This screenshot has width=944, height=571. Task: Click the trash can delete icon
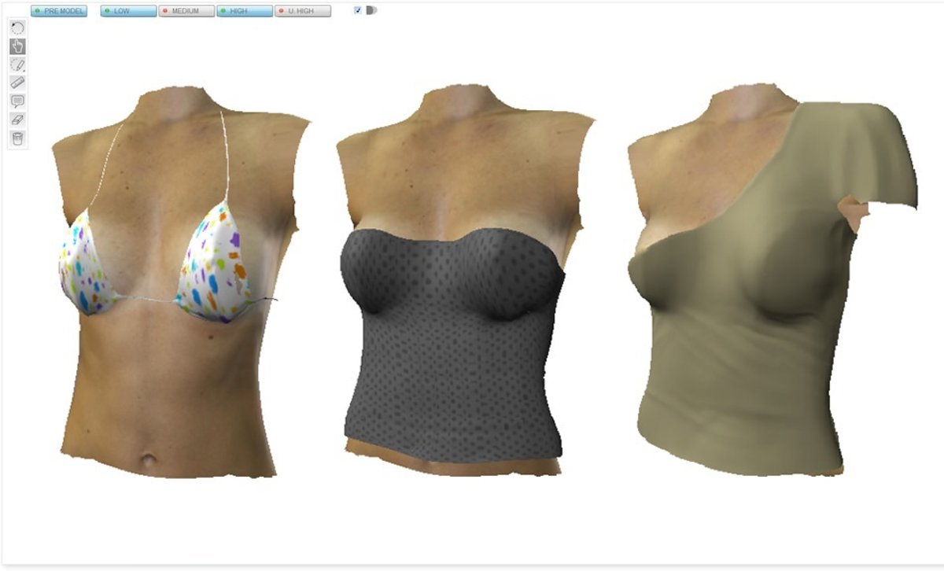point(17,138)
